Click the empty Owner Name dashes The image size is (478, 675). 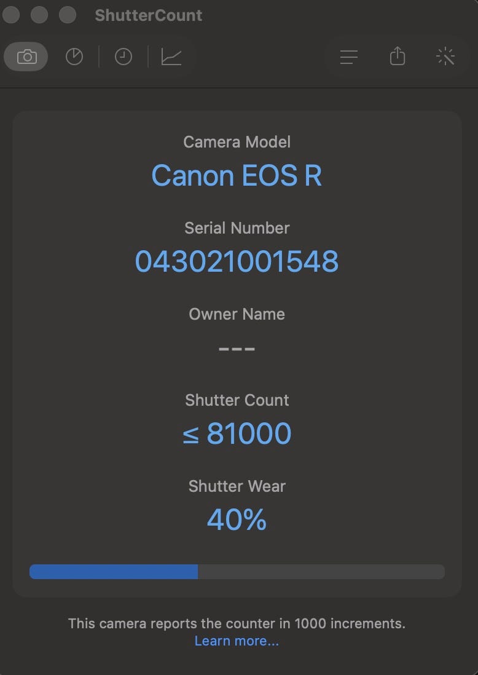tap(237, 349)
